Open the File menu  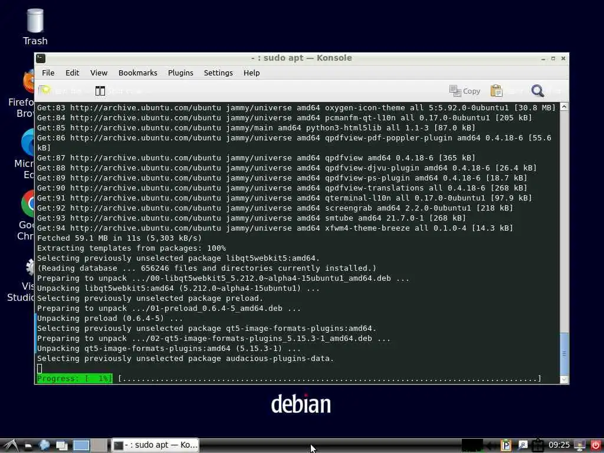point(48,73)
